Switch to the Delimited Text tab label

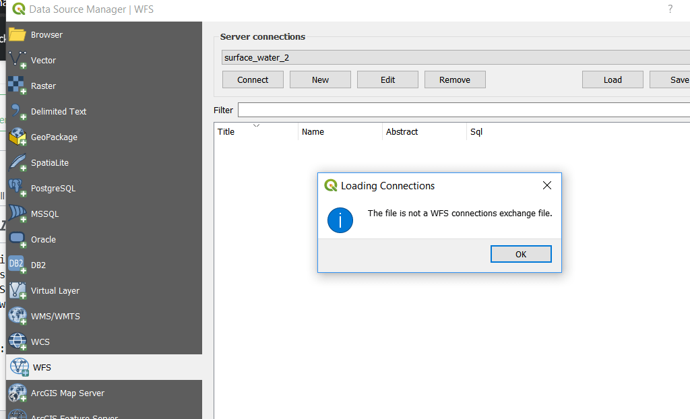(x=59, y=111)
